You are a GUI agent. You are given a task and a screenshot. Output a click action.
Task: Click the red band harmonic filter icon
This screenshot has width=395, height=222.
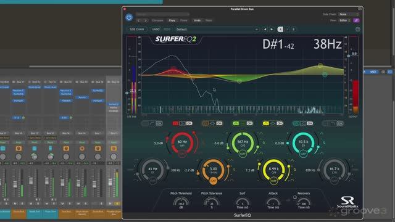(175, 123)
